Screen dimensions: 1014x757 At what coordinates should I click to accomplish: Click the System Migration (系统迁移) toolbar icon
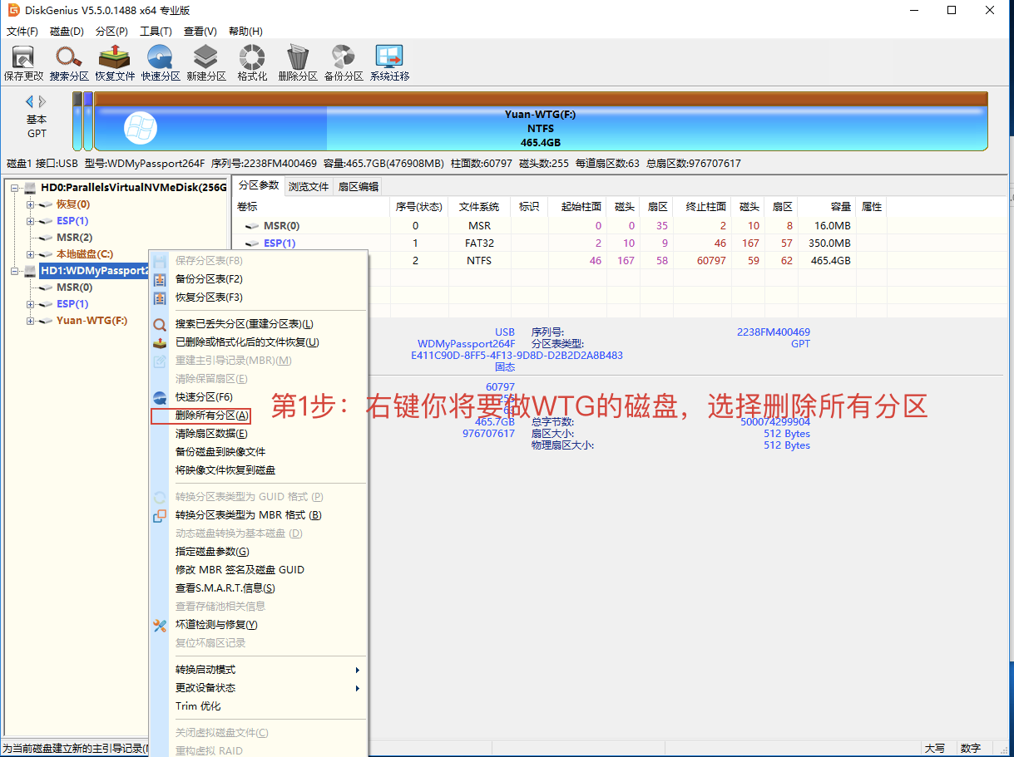[x=389, y=63]
